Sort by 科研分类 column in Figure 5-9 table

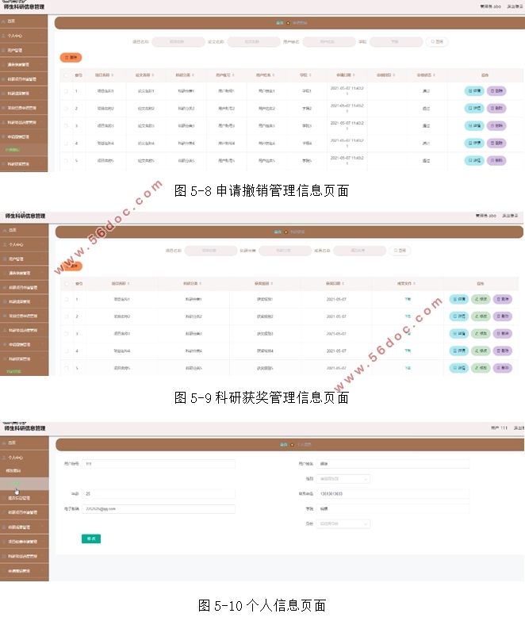(201, 284)
